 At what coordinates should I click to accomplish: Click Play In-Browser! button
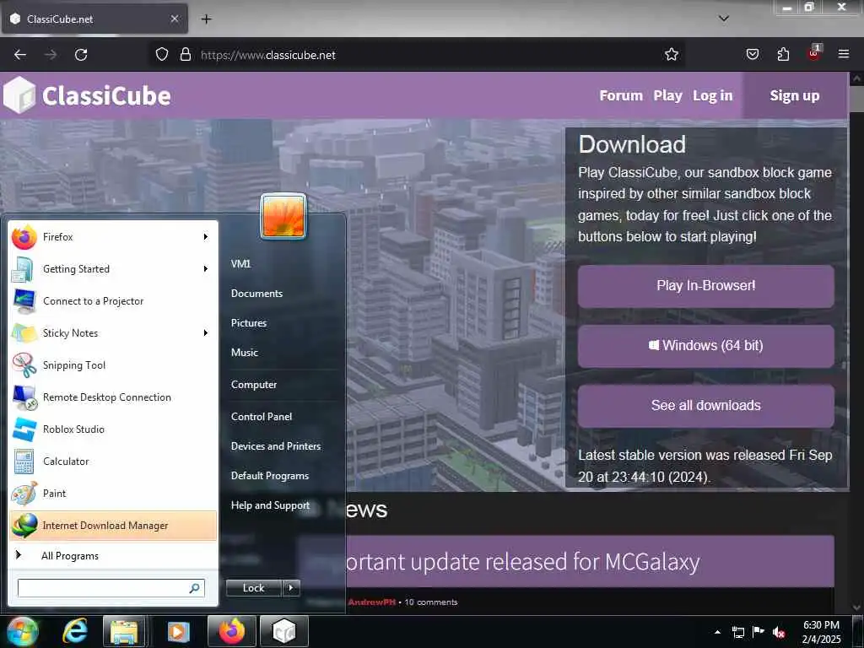click(706, 286)
